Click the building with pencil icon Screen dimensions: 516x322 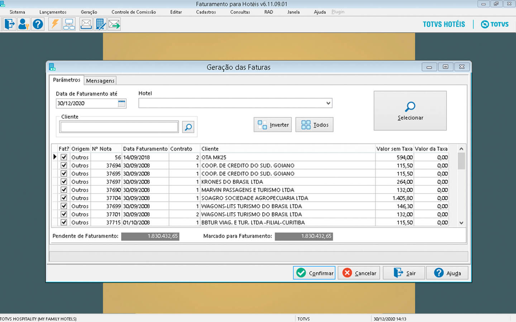coord(100,24)
